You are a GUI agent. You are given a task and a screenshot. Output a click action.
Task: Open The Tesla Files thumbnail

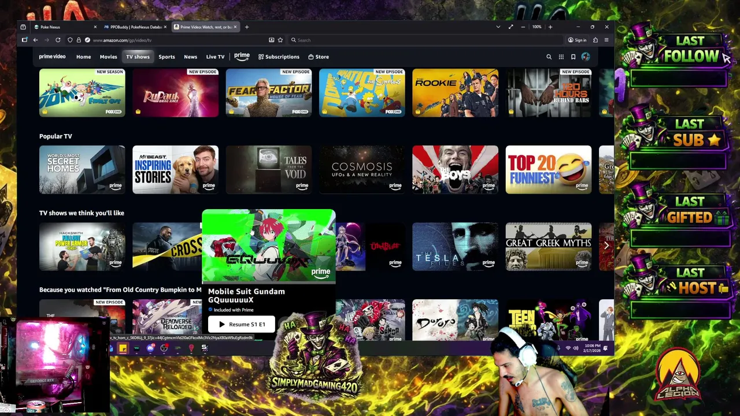[x=455, y=247]
